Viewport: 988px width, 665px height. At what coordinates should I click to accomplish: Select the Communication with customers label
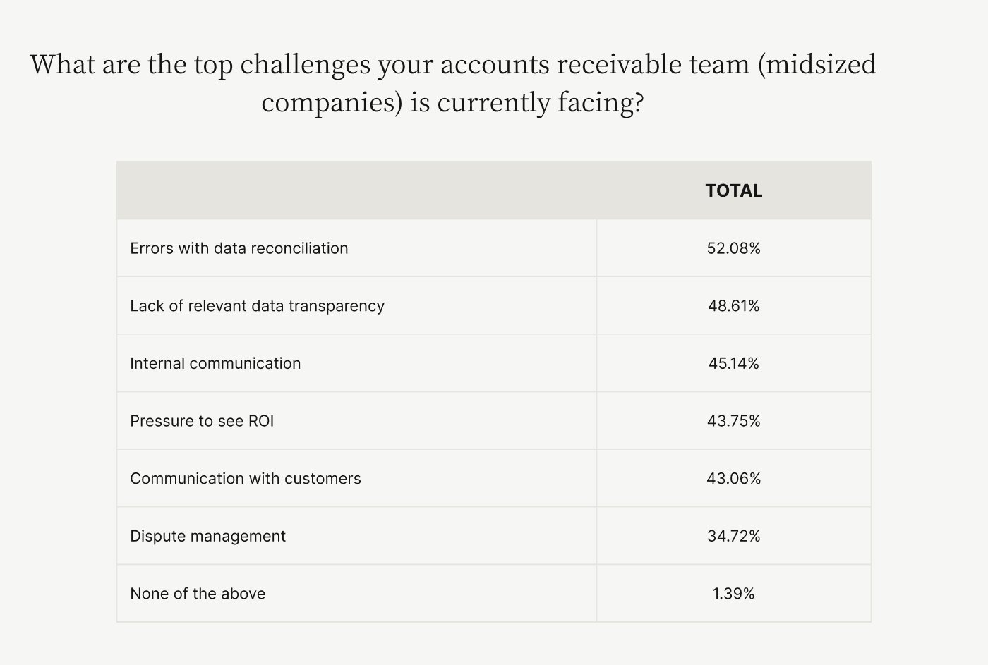tap(246, 479)
